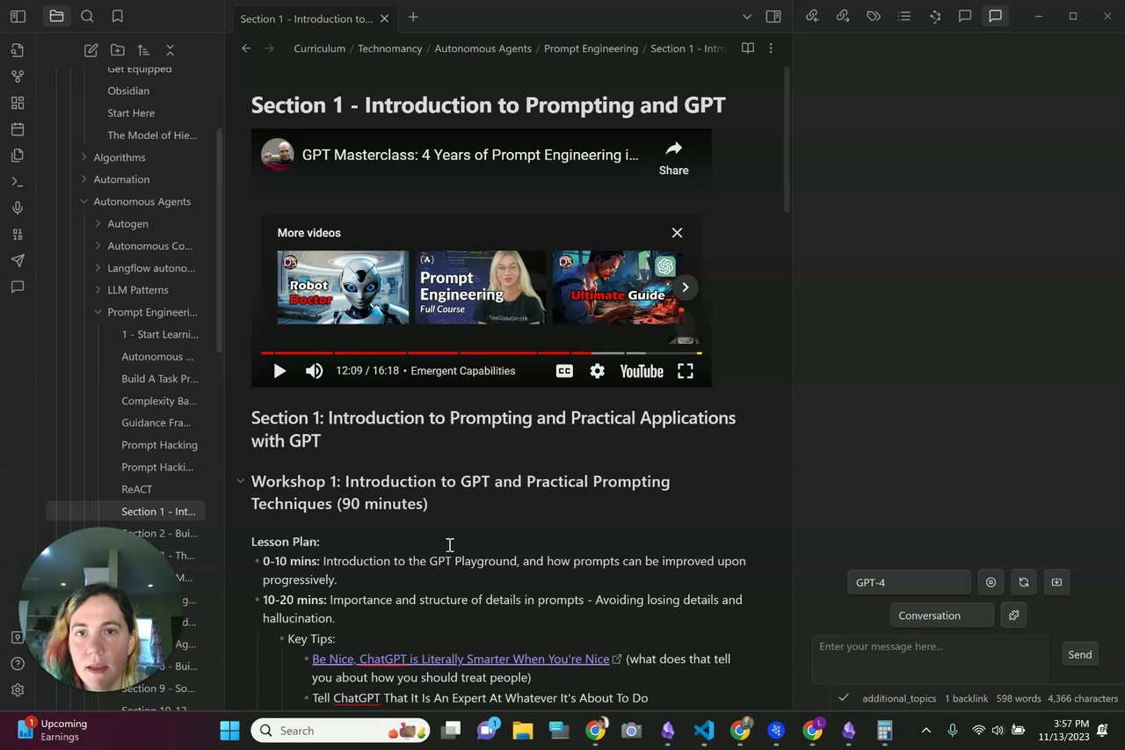This screenshot has height=750, width=1125.
Task: Open a new tab with the plus button
Action: point(413,18)
